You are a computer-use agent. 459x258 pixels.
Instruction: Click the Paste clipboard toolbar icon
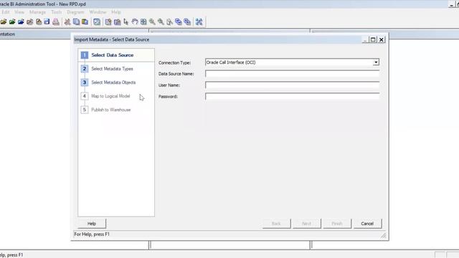point(85,22)
